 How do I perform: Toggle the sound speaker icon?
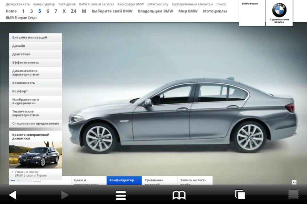(x=294, y=182)
